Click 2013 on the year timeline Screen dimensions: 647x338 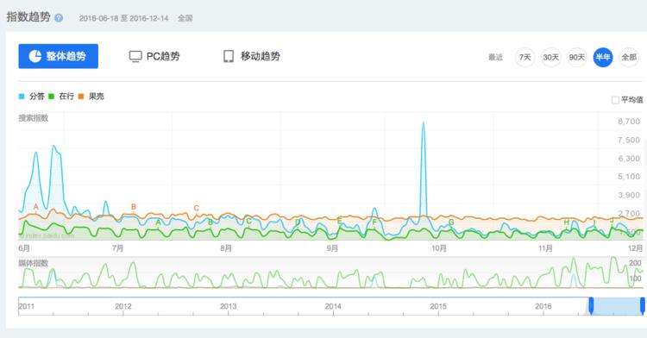tap(229, 306)
